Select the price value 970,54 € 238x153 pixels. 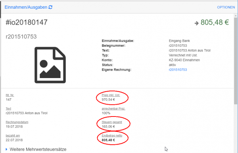tap(108, 99)
